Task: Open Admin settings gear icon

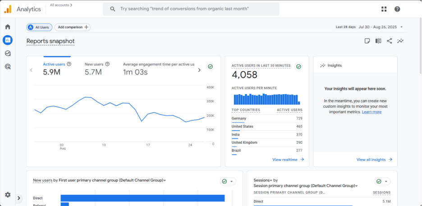Action: (x=8, y=195)
